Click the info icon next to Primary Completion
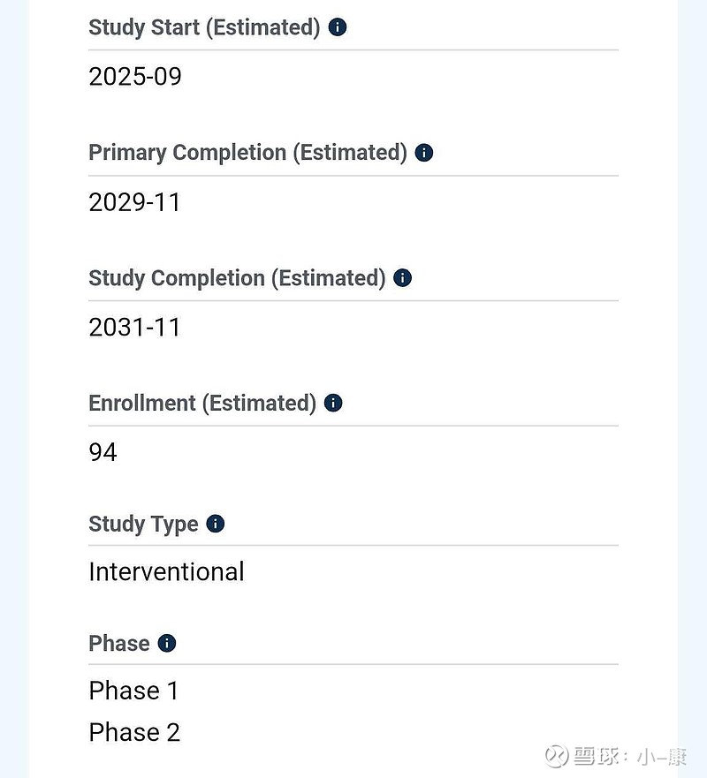Viewport: 707px width, 778px height. 424,152
